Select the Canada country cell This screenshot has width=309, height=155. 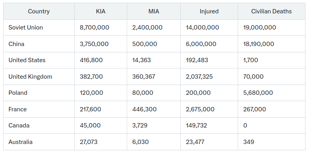pyautogui.click(x=19, y=125)
